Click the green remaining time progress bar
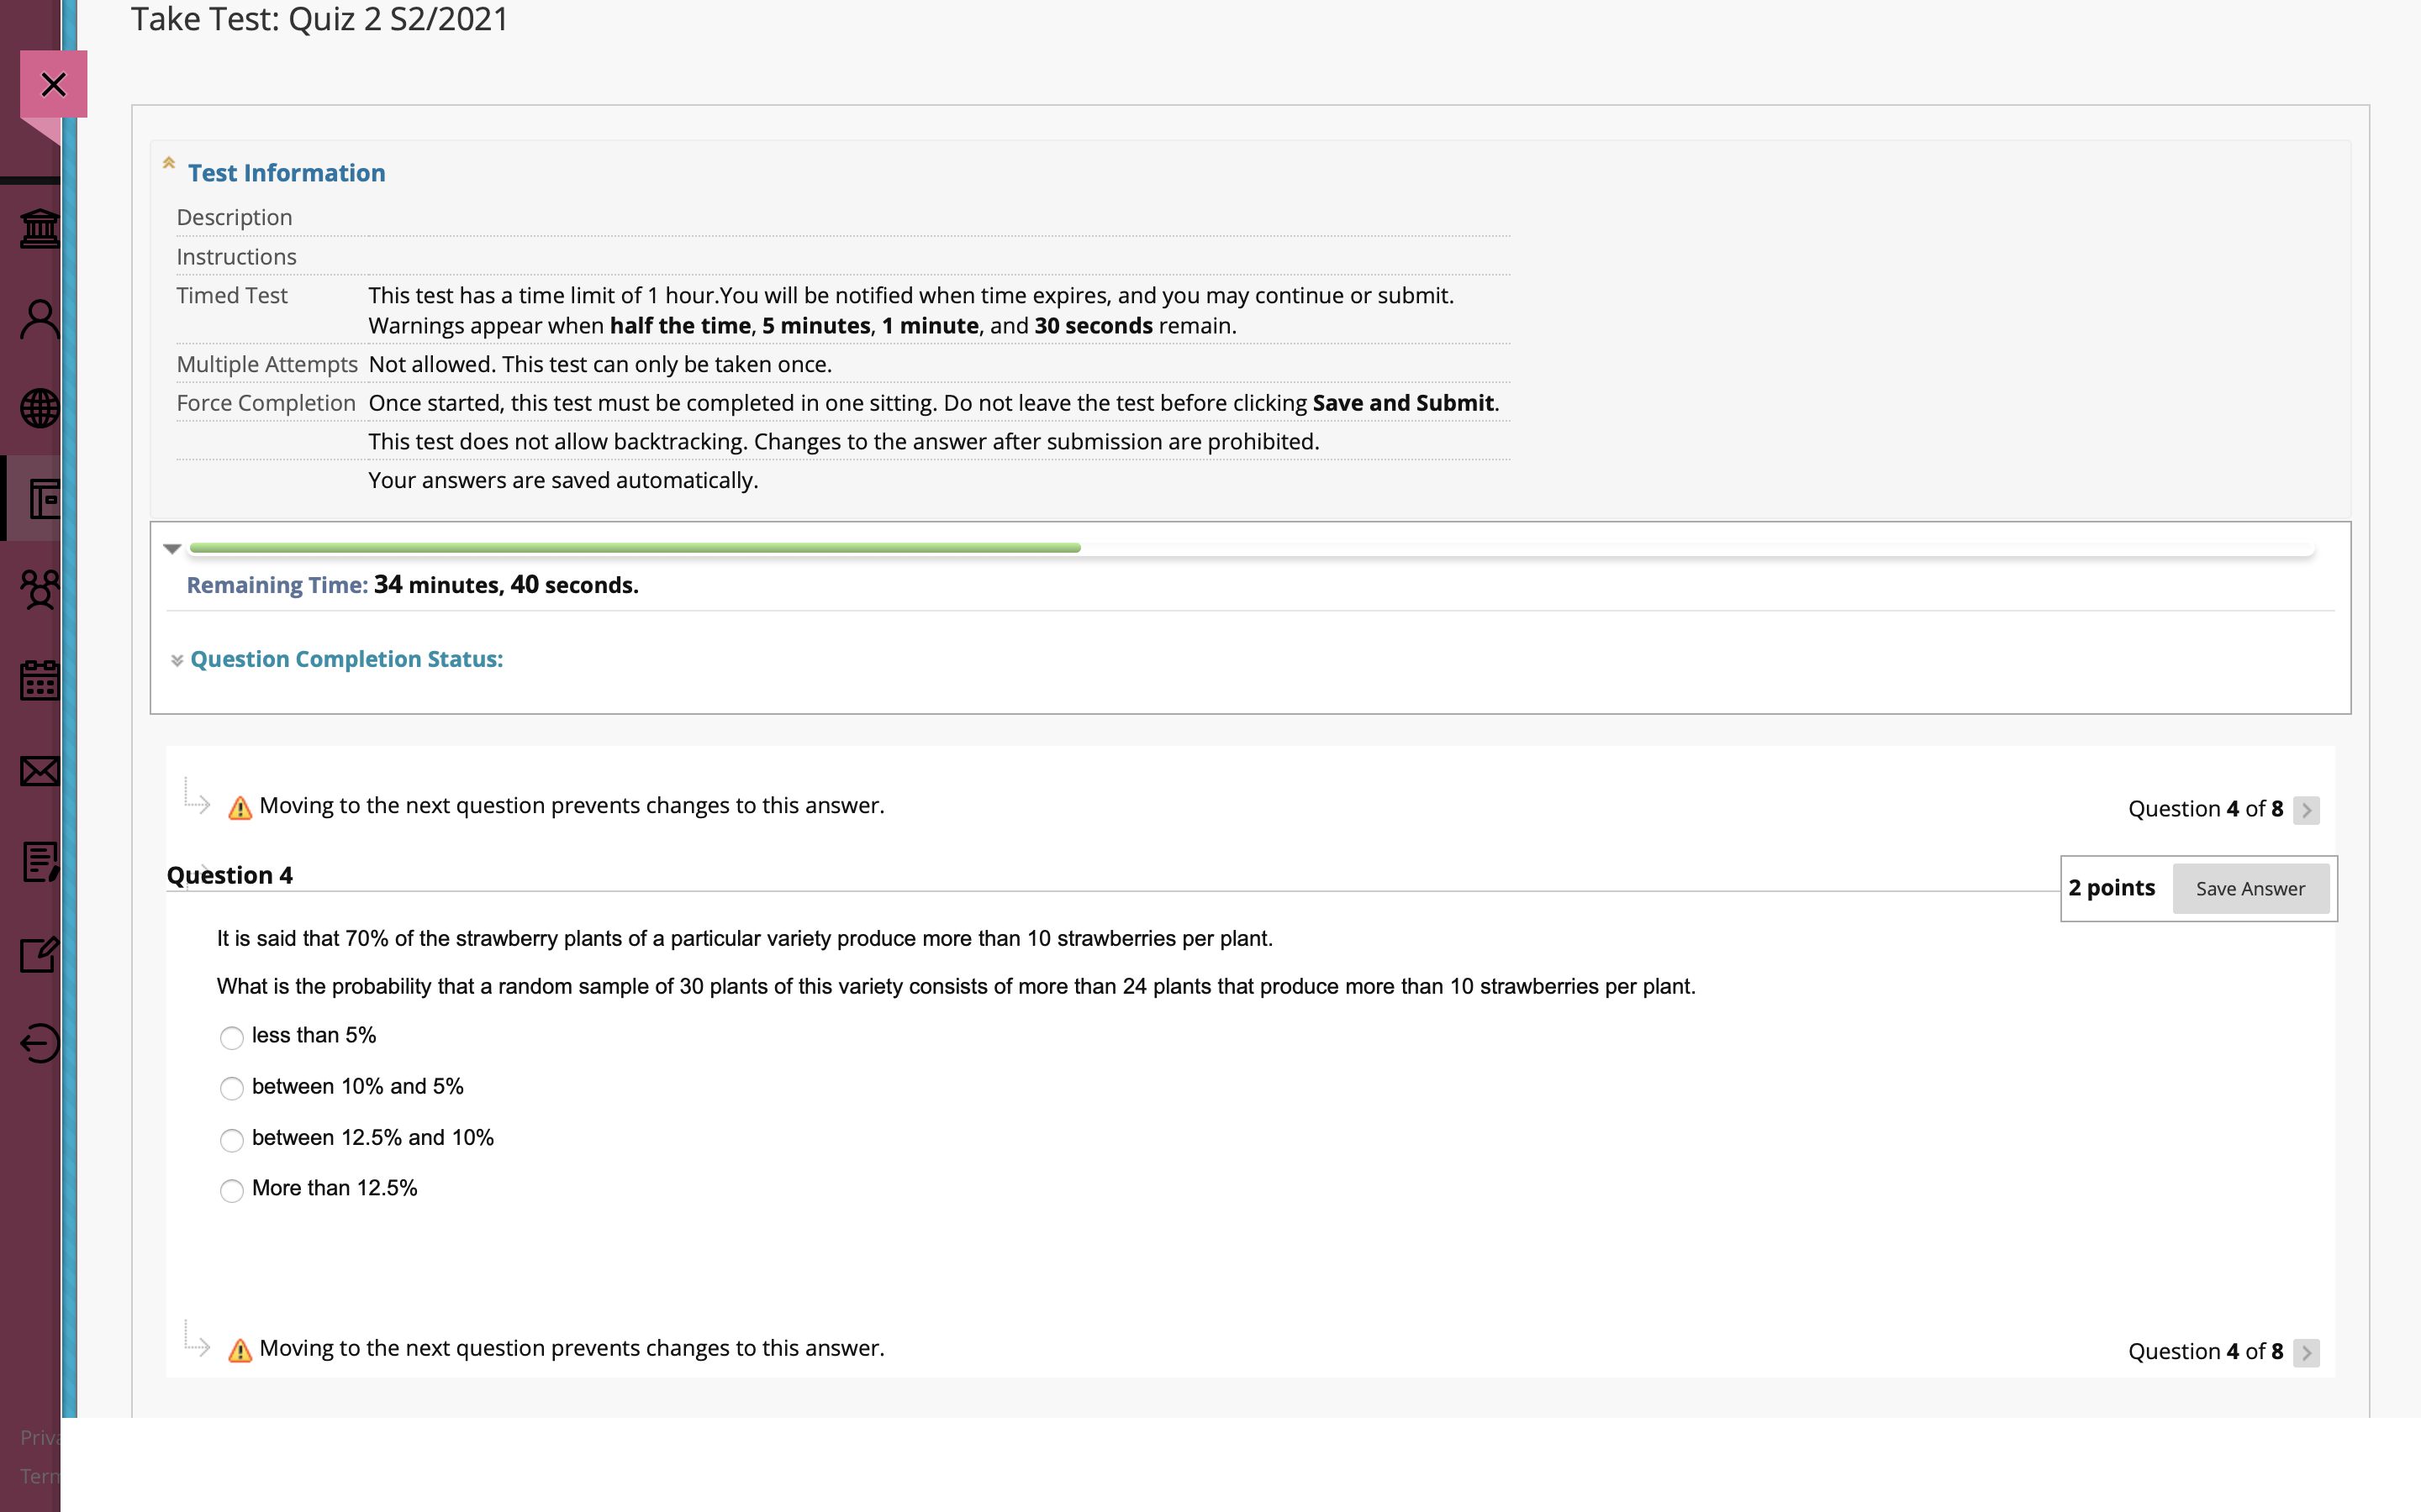2421x1512 pixels. [635, 548]
